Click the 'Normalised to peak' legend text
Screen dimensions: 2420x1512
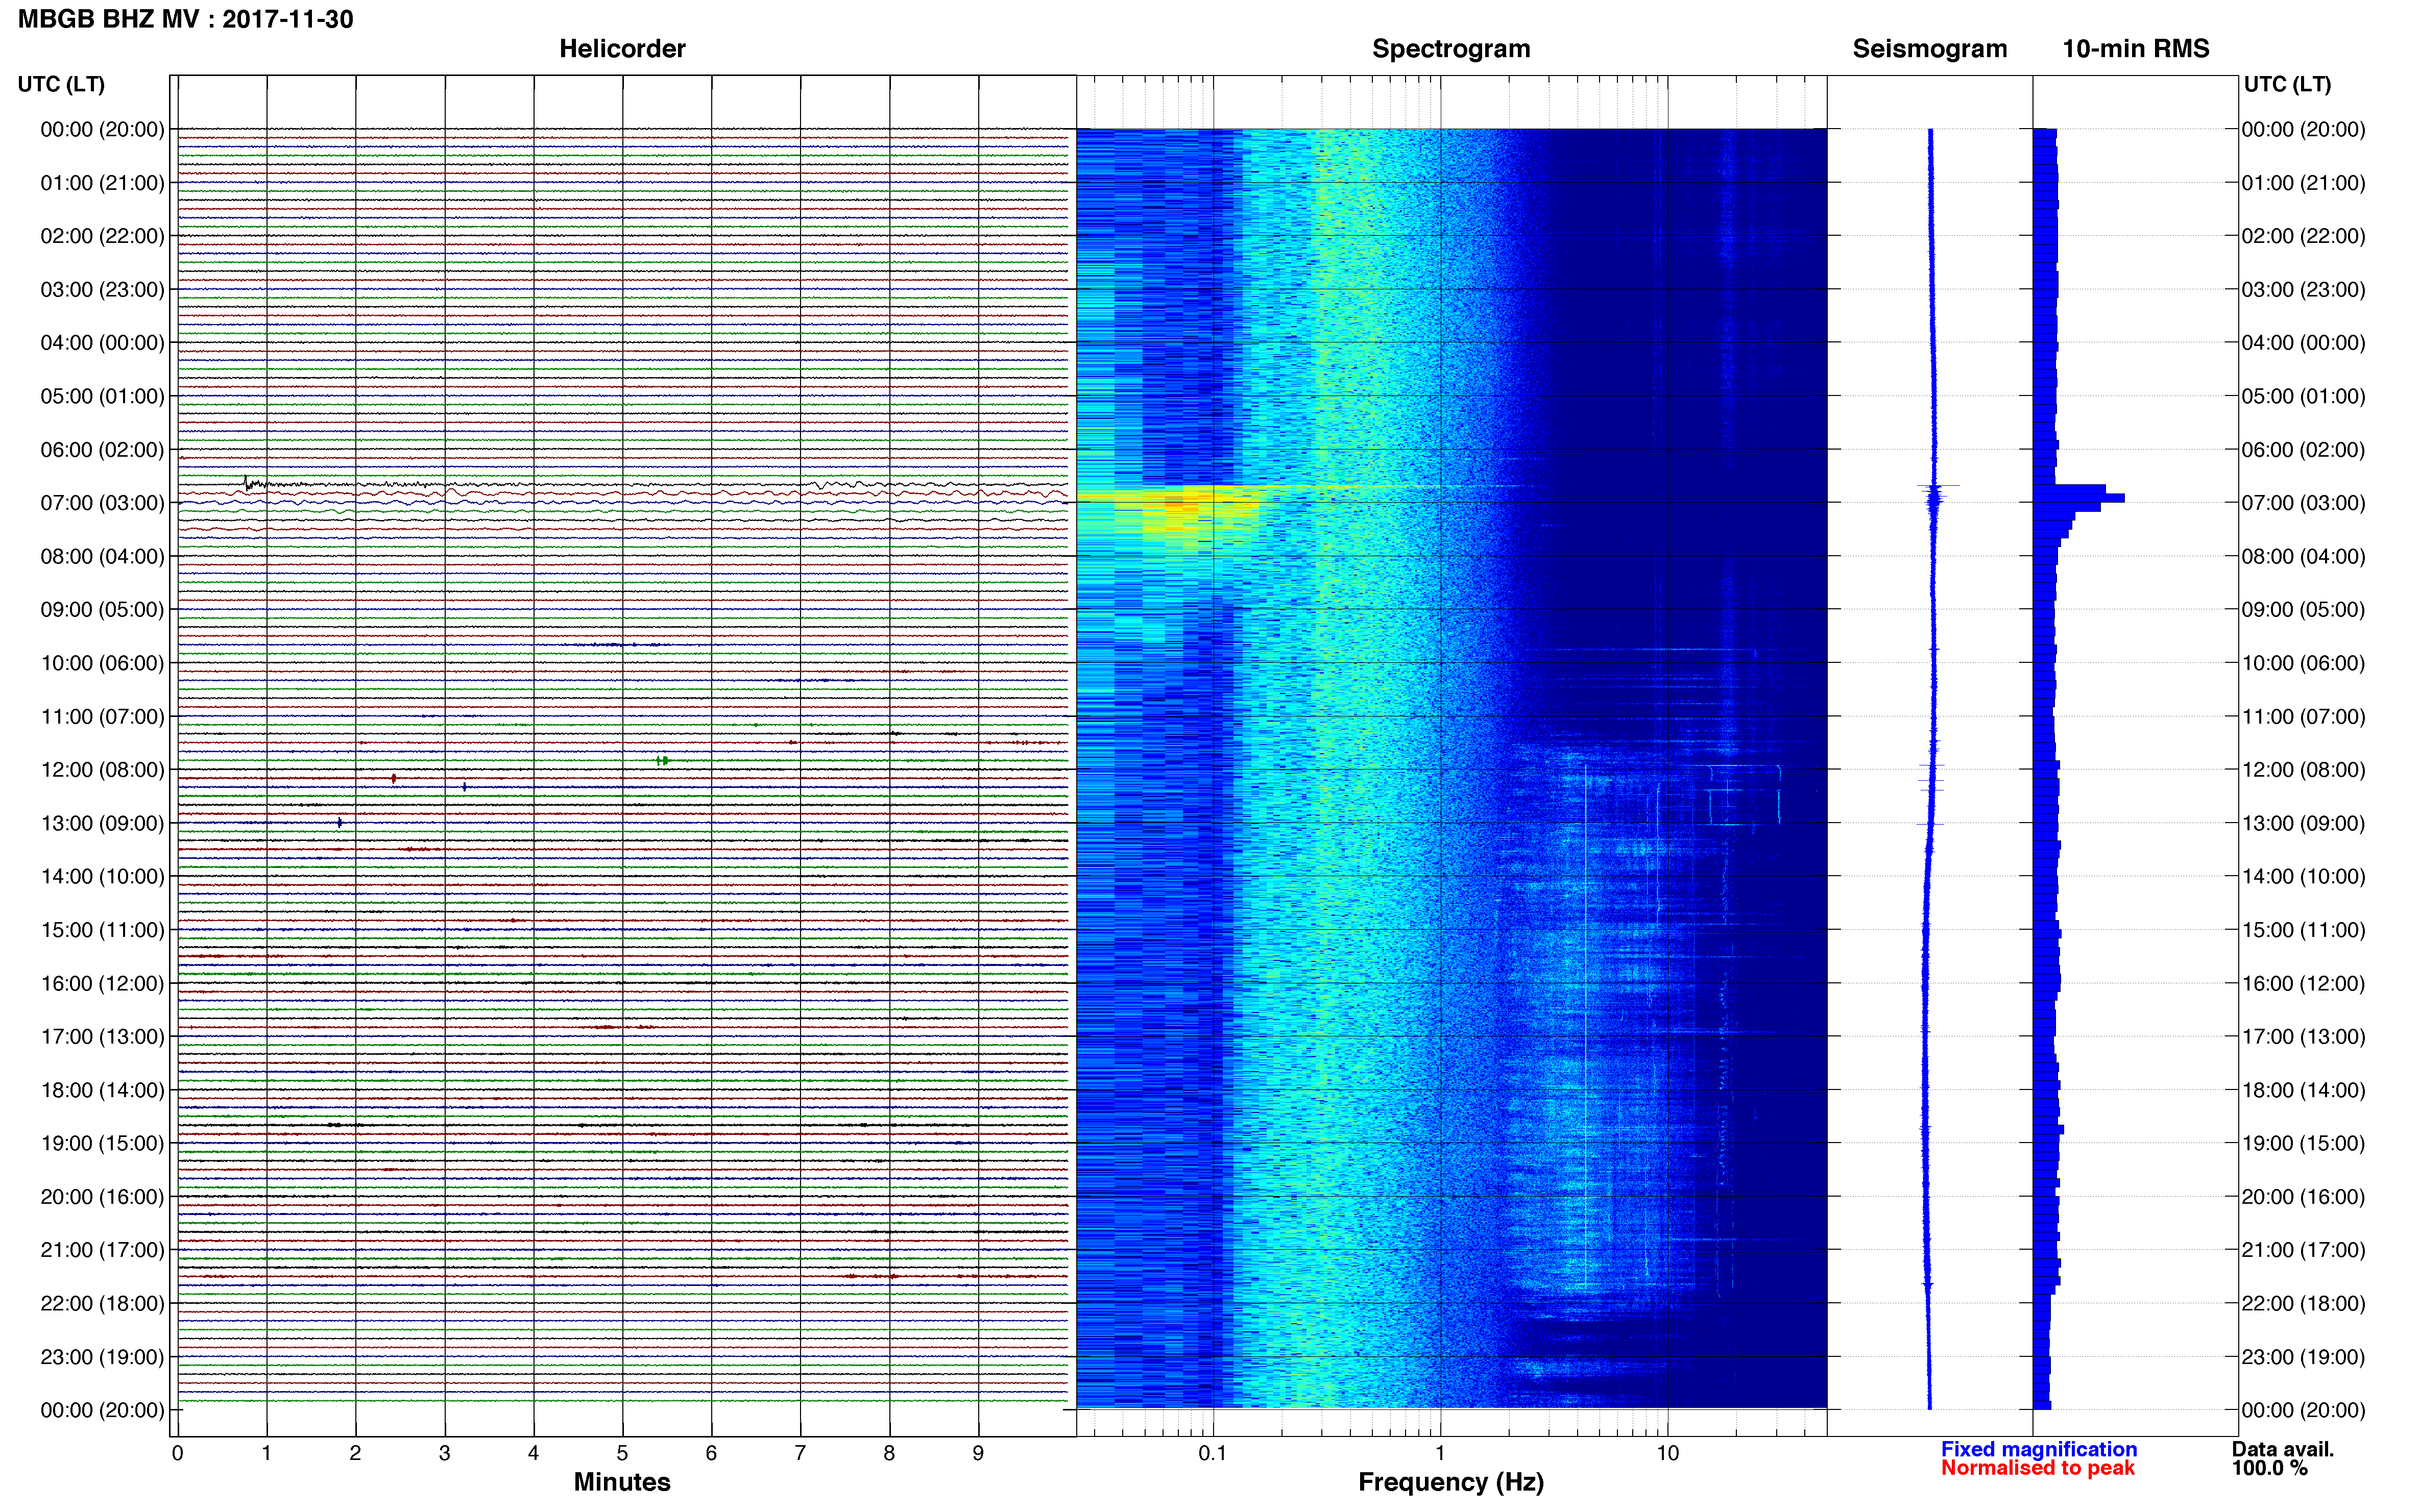pos(2038,1468)
